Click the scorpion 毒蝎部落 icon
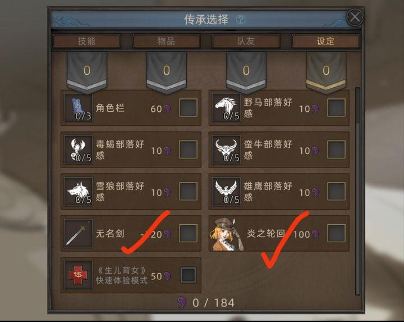404x322 pixels. click(x=79, y=149)
